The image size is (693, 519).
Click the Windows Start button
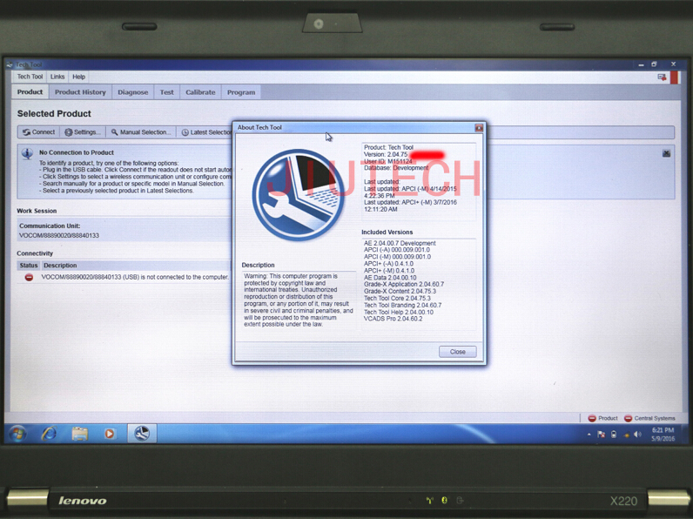pyautogui.click(x=17, y=433)
